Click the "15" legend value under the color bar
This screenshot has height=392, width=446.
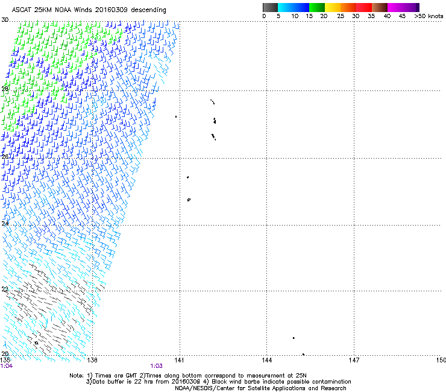coord(309,16)
